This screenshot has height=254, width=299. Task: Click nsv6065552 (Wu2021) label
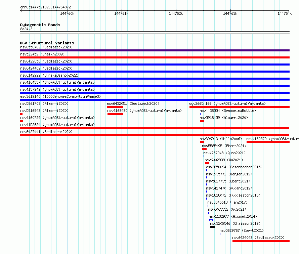[x=227, y=209]
